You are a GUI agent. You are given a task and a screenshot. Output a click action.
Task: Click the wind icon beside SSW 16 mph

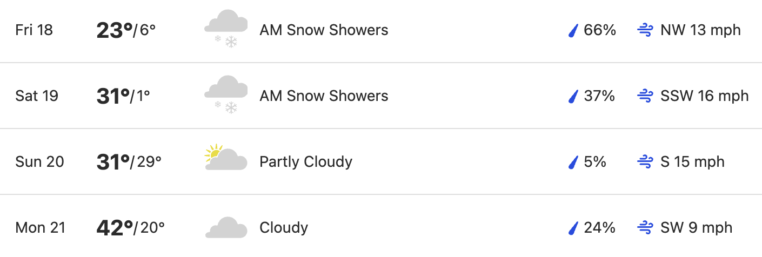coord(645,96)
